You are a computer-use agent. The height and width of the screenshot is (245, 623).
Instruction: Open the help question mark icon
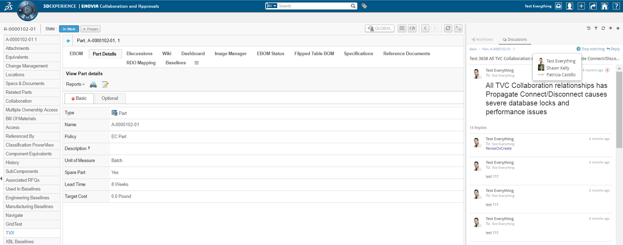[616, 6]
